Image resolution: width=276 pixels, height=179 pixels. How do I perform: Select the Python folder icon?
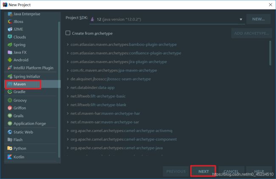pyautogui.click(x=10, y=148)
